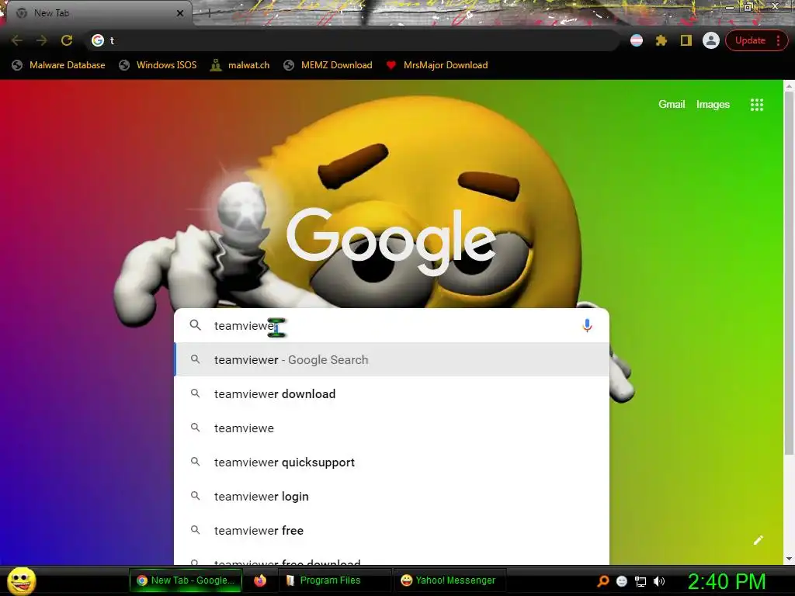This screenshot has width=795, height=596.
Task: Click the Google search input field
Action: click(391, 325)
